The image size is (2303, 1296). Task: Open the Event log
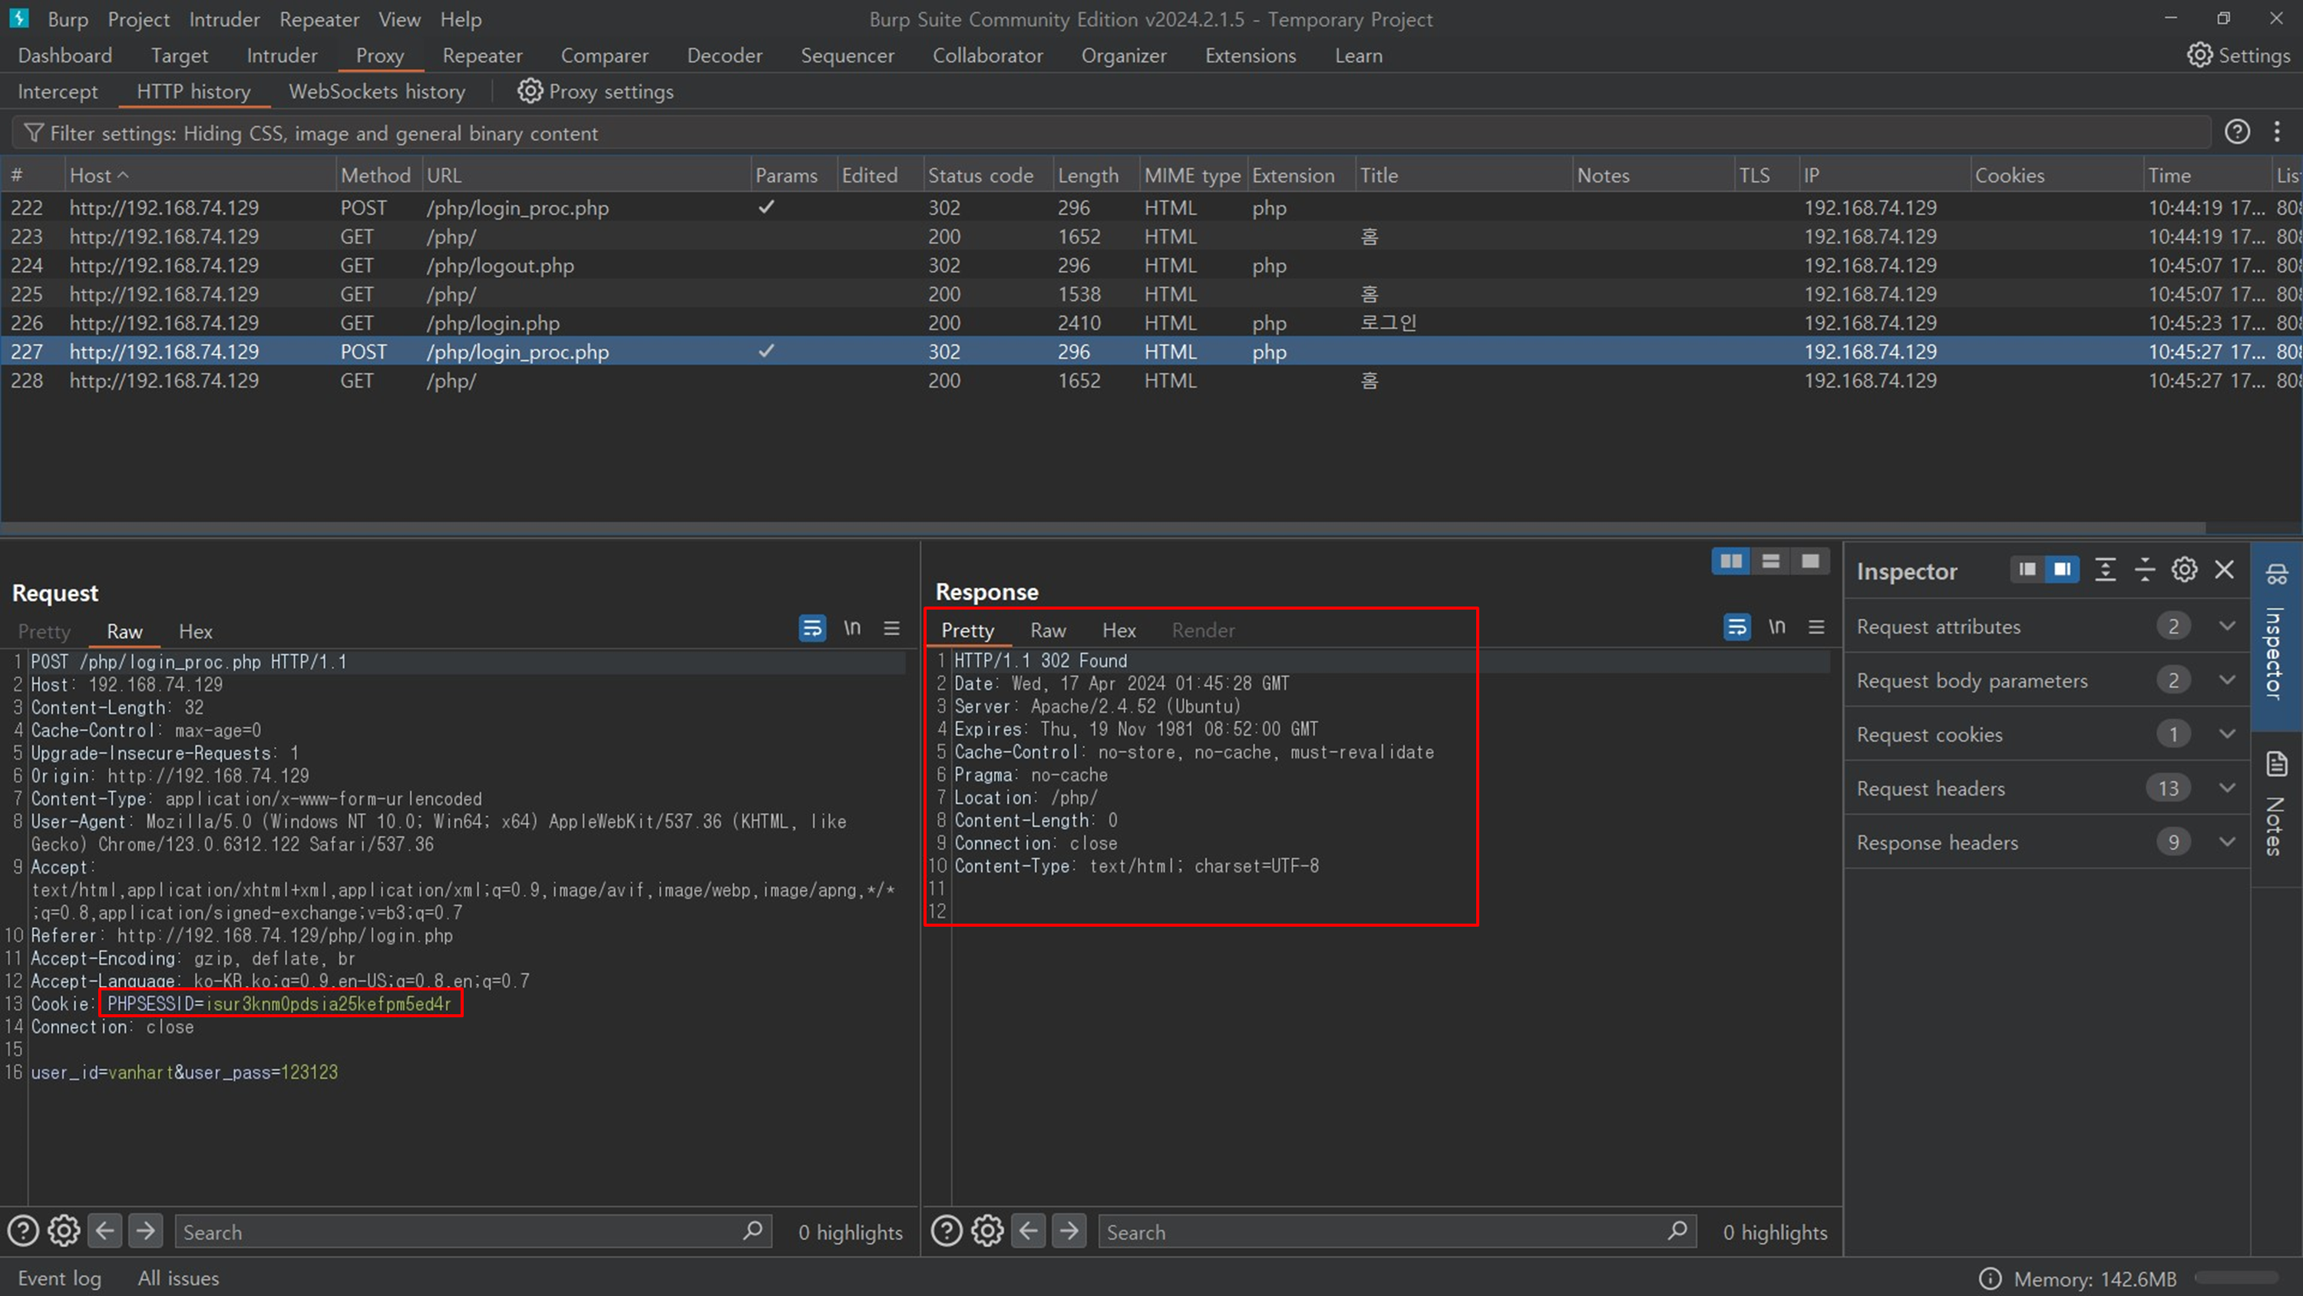click(x=59, y=1278)
